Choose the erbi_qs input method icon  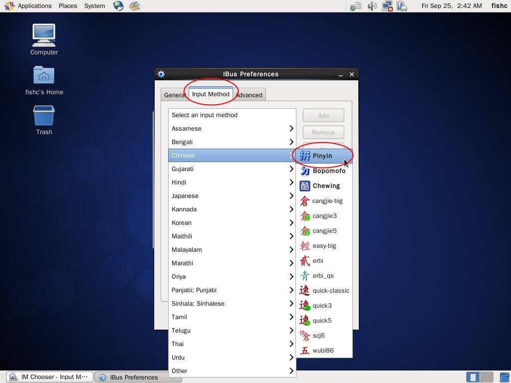(305, 276)
